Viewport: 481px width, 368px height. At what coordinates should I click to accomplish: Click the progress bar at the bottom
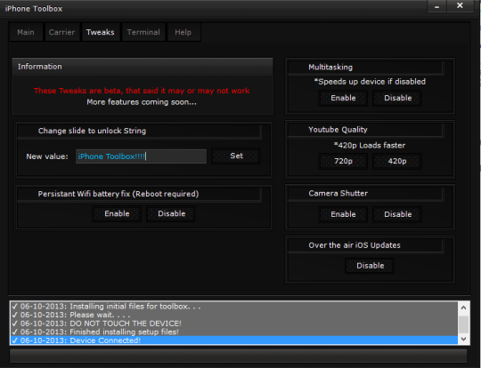pyautogui.click(x=239, y=356)
